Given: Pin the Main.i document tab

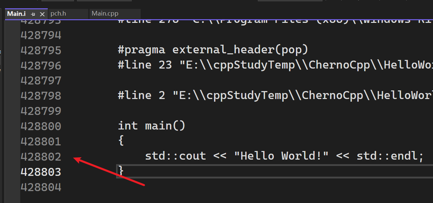Looking at the screenshot, I should pos(33,14).
